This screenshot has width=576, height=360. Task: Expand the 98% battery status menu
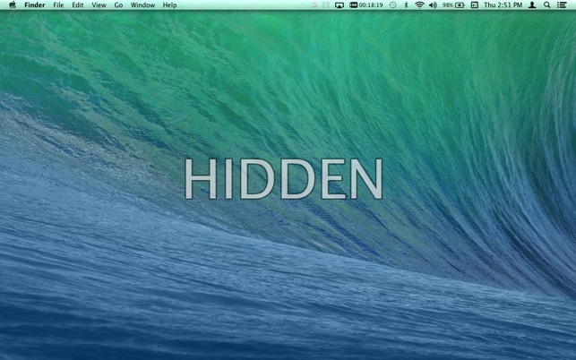[453, 5]
